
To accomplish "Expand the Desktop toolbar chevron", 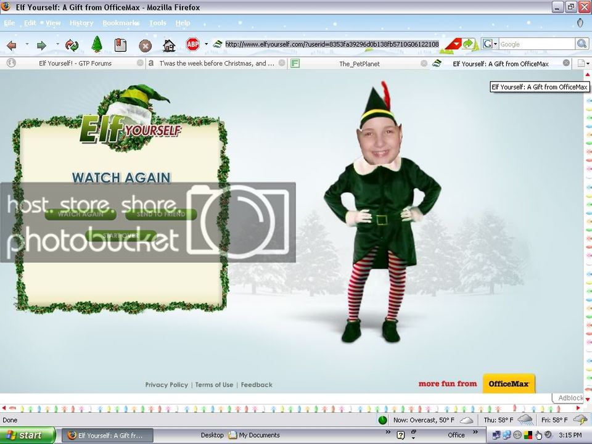I will click(388, 432).
